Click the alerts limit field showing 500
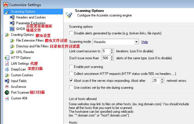194x124 pixels. (x=106, y=58)
